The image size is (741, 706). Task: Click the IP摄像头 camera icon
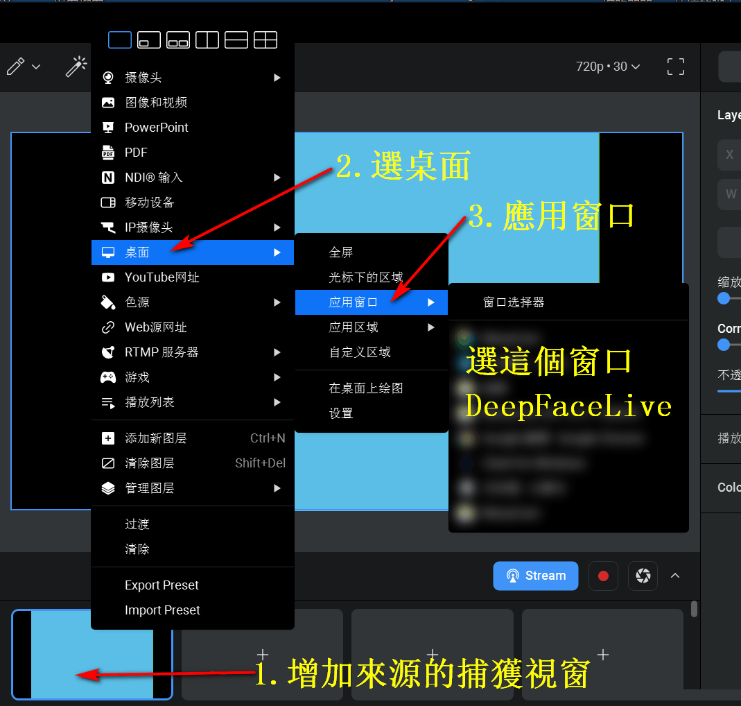tap(108, 227)
